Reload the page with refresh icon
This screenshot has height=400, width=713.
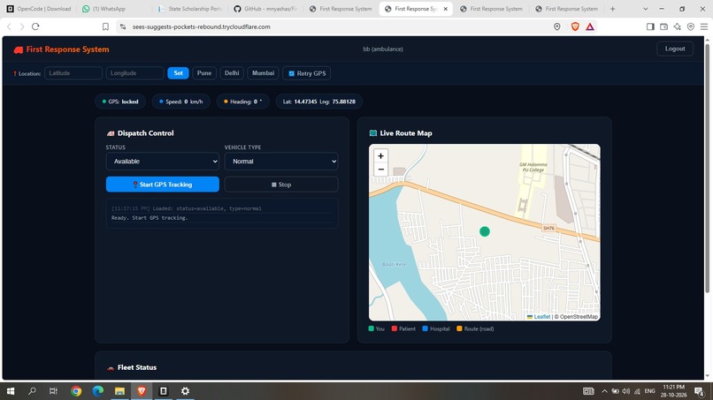pyautogui.click(x=35, y=26)
